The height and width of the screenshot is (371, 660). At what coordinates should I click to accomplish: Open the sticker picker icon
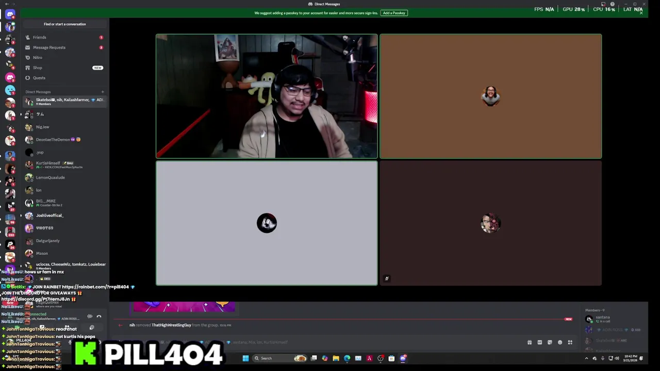(550, 342)
